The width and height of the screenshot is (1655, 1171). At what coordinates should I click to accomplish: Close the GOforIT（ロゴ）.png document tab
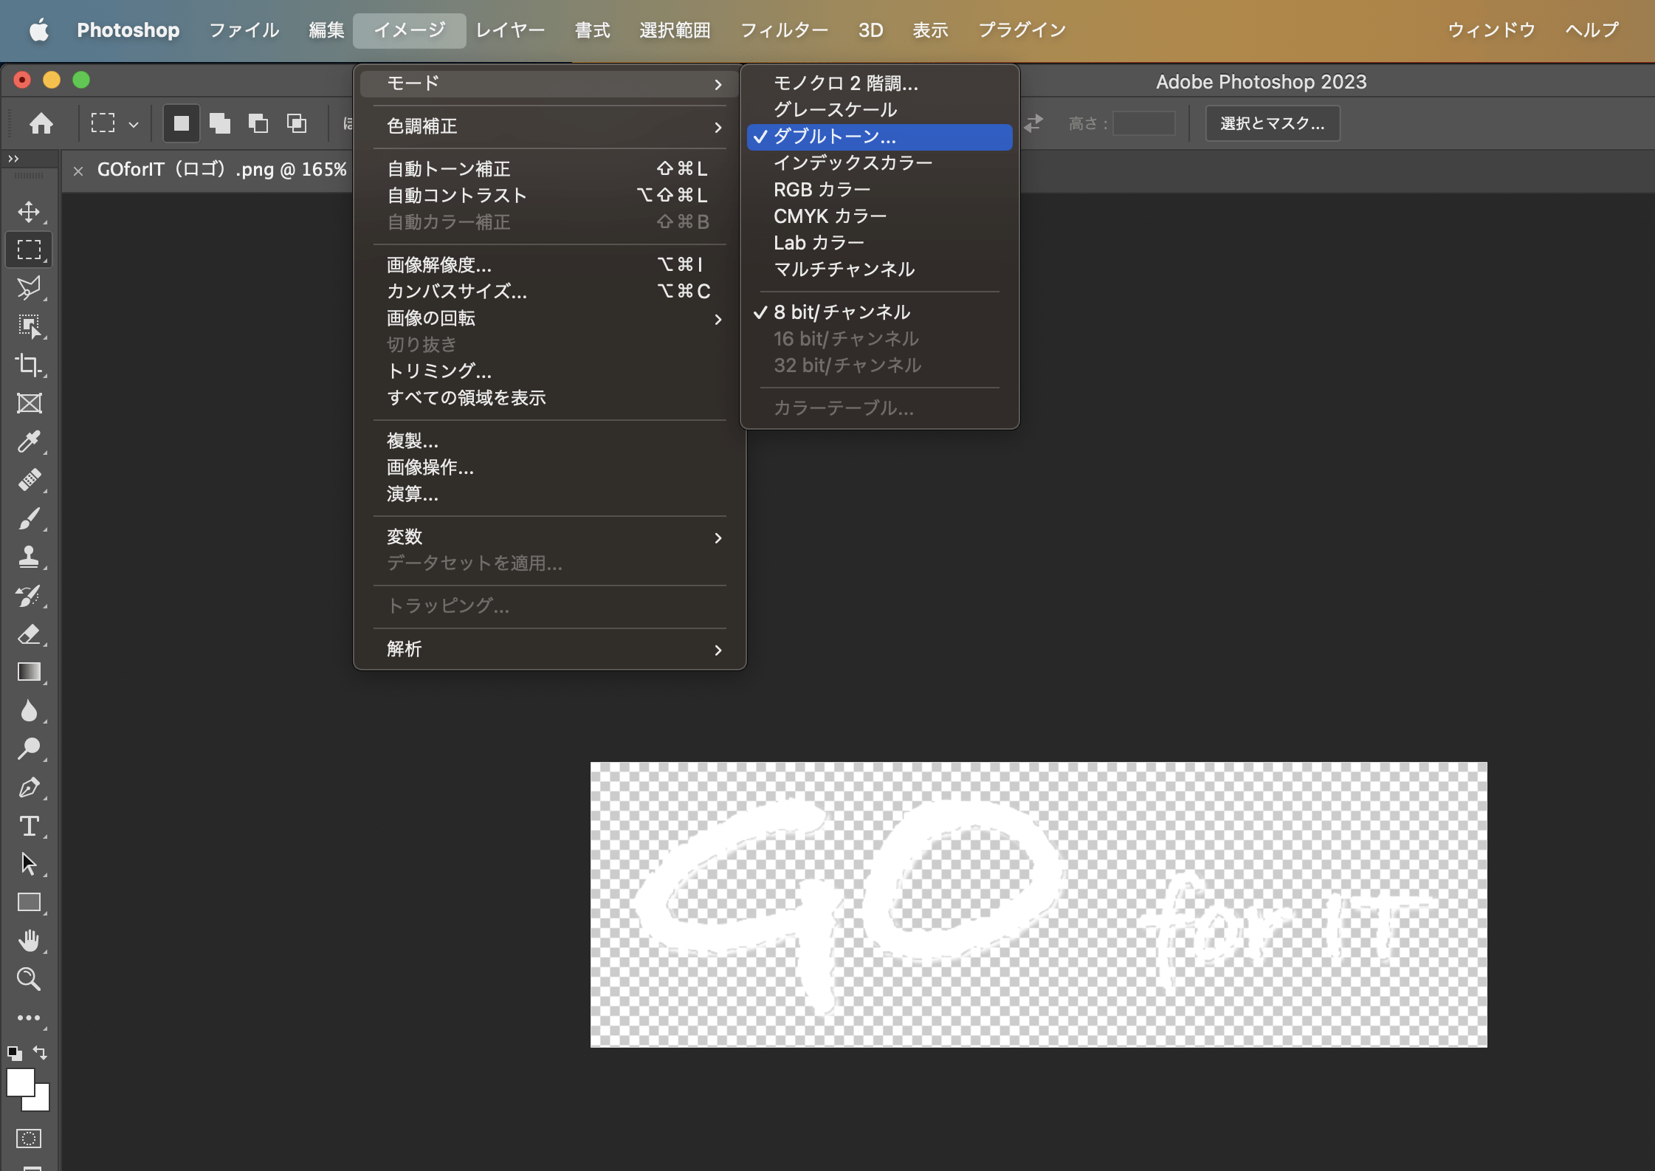[78, 171]
